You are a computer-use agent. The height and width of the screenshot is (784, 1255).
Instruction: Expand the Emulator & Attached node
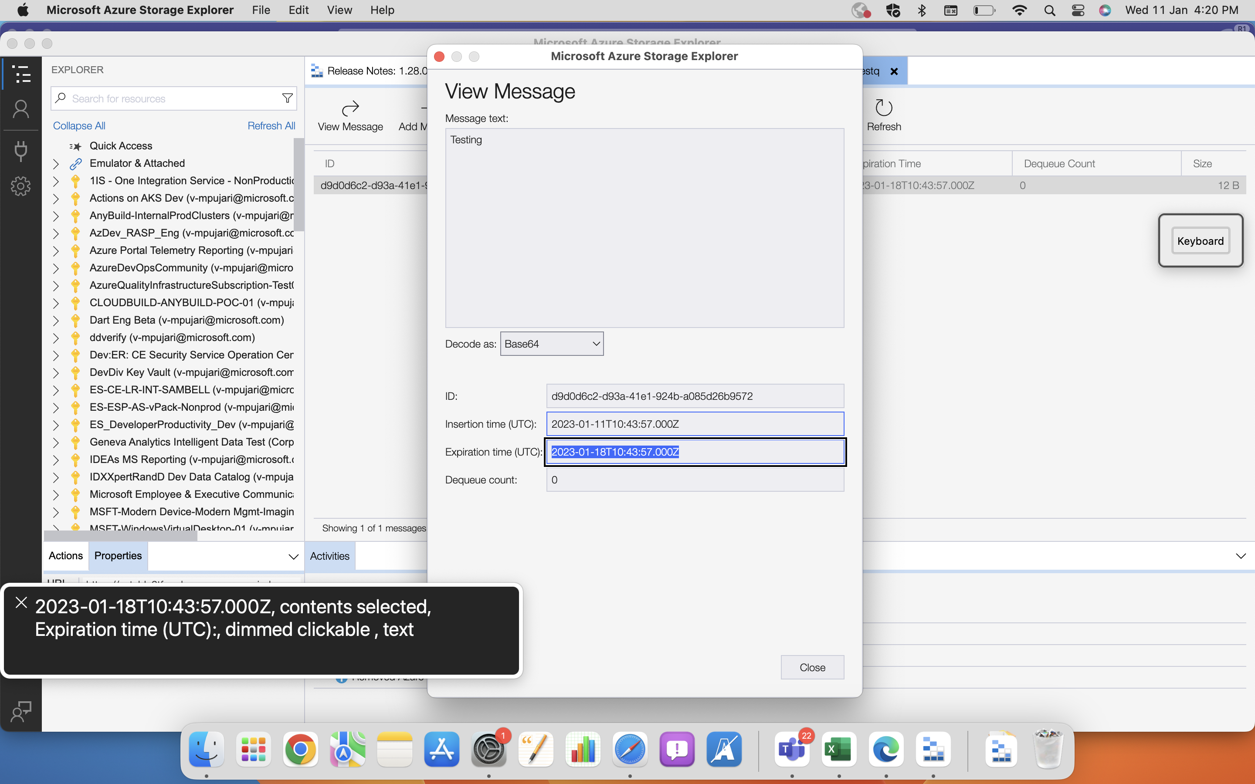[x=56, y=164]
